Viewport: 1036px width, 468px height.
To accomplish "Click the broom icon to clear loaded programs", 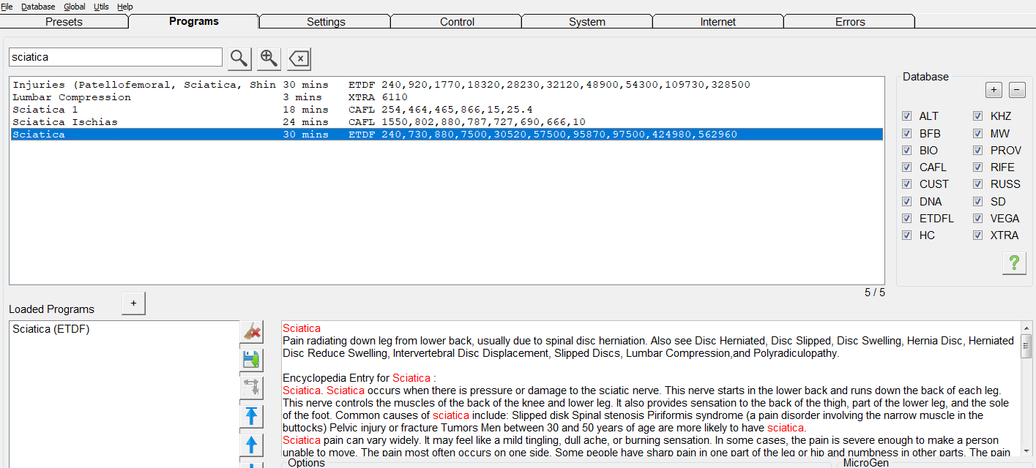I will click(252, 332).
